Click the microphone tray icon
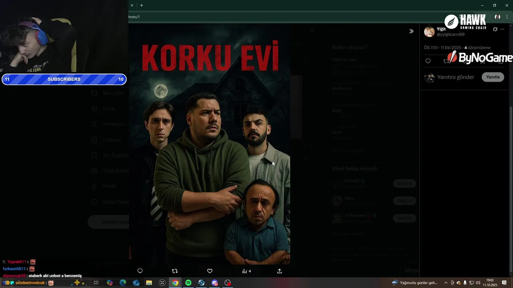The image size is (513, 288). 465,283
